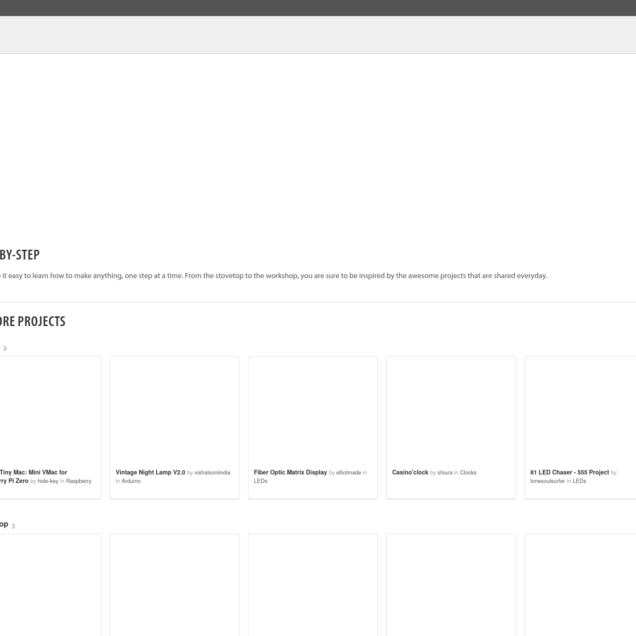This screenshot has height=636, width=636.
Task: Visit author lonesoulsurfer's profile
Action: (547, 481)
